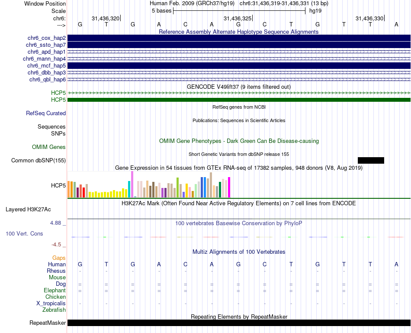This screenshot has width=411, height=333.
Task: Click the cyan bar in GTEx expression chart
Action: click(x=129, y=189)
